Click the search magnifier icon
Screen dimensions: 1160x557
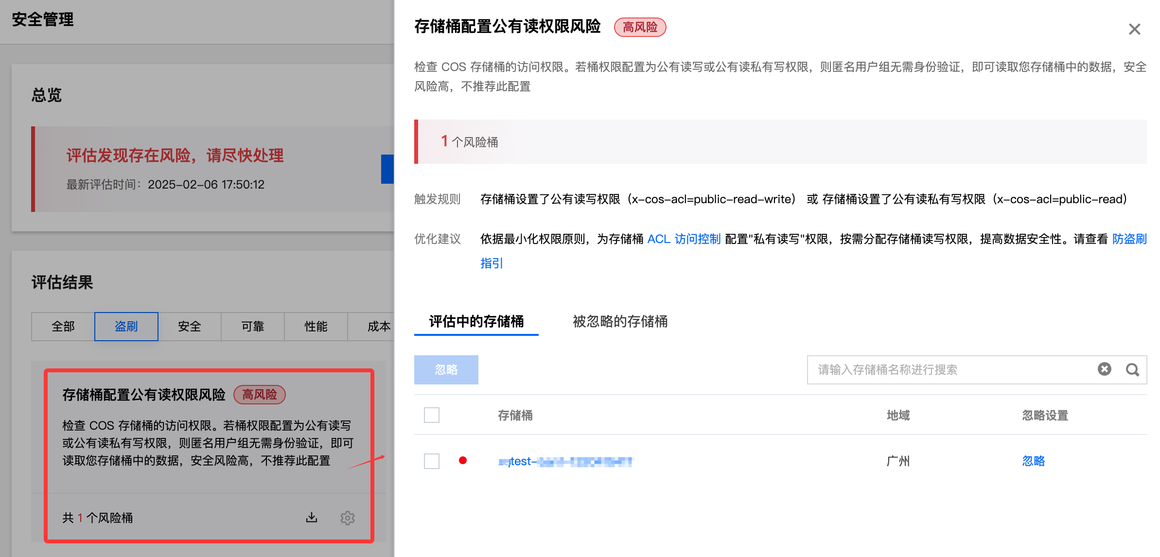1132,370
